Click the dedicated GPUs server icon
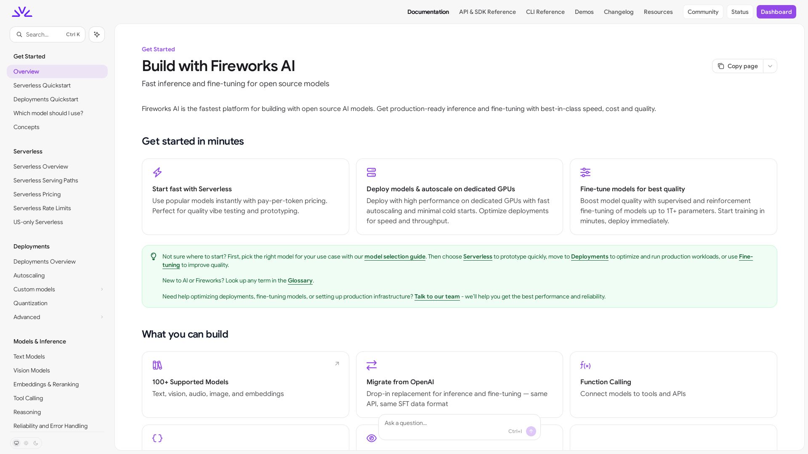 coord(371,172)
